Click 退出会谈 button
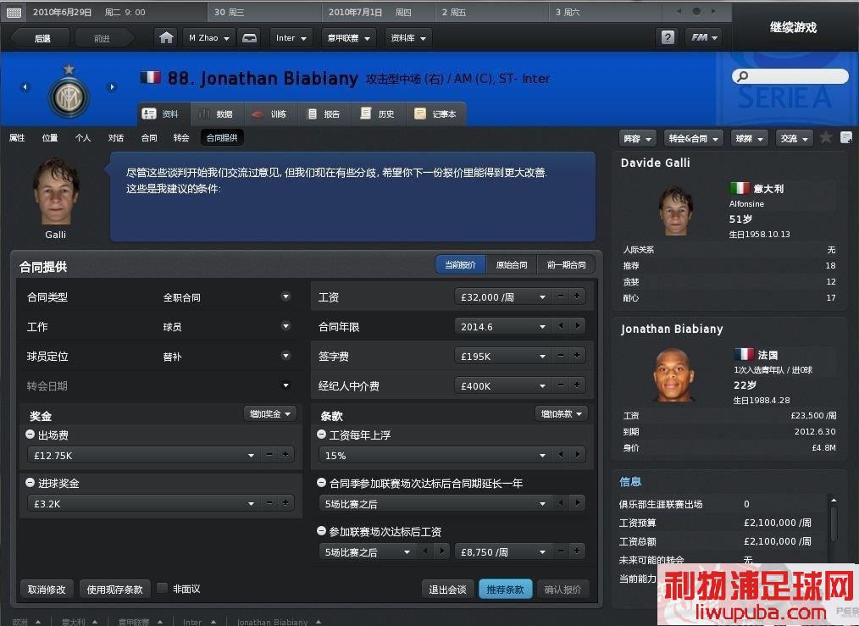This screenshot has height=626, width=859. (x=447, y=590)
